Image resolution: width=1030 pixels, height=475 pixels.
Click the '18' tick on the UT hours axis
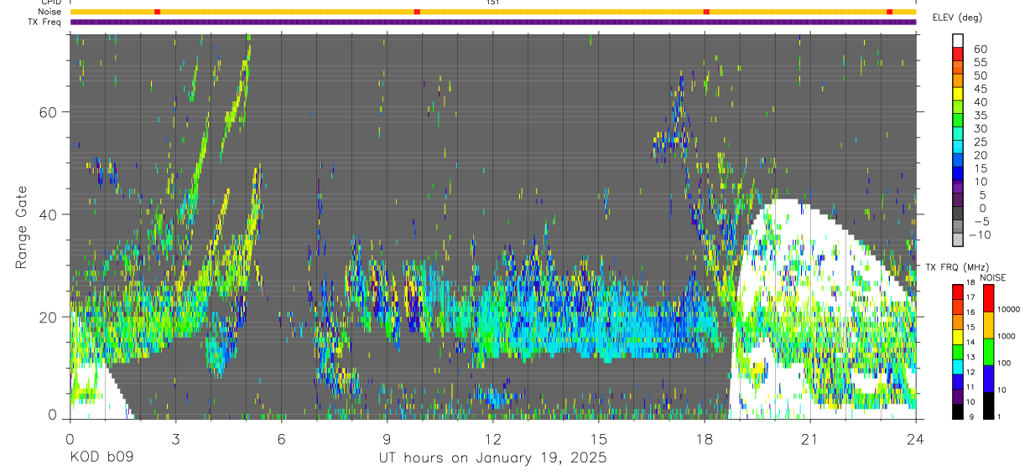[705, 438]
